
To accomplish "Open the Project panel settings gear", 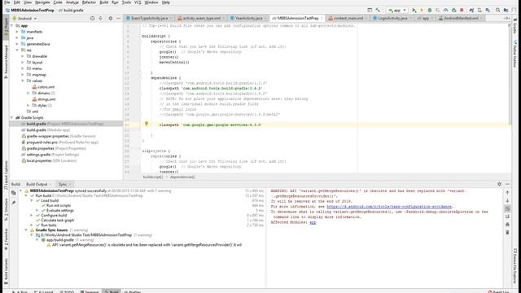I will [x=111, y=18].
